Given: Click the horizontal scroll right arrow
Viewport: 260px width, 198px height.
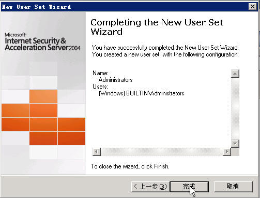Looking at the screenshot, I should pyautogui.click(x=227, y=152).
